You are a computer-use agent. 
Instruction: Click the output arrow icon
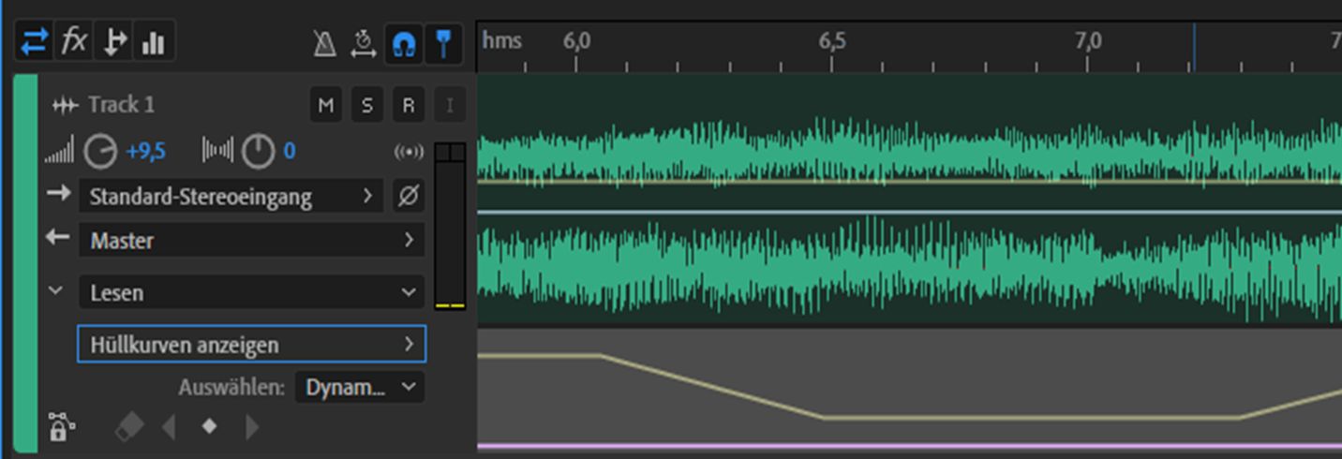click(x=58, y=237)
